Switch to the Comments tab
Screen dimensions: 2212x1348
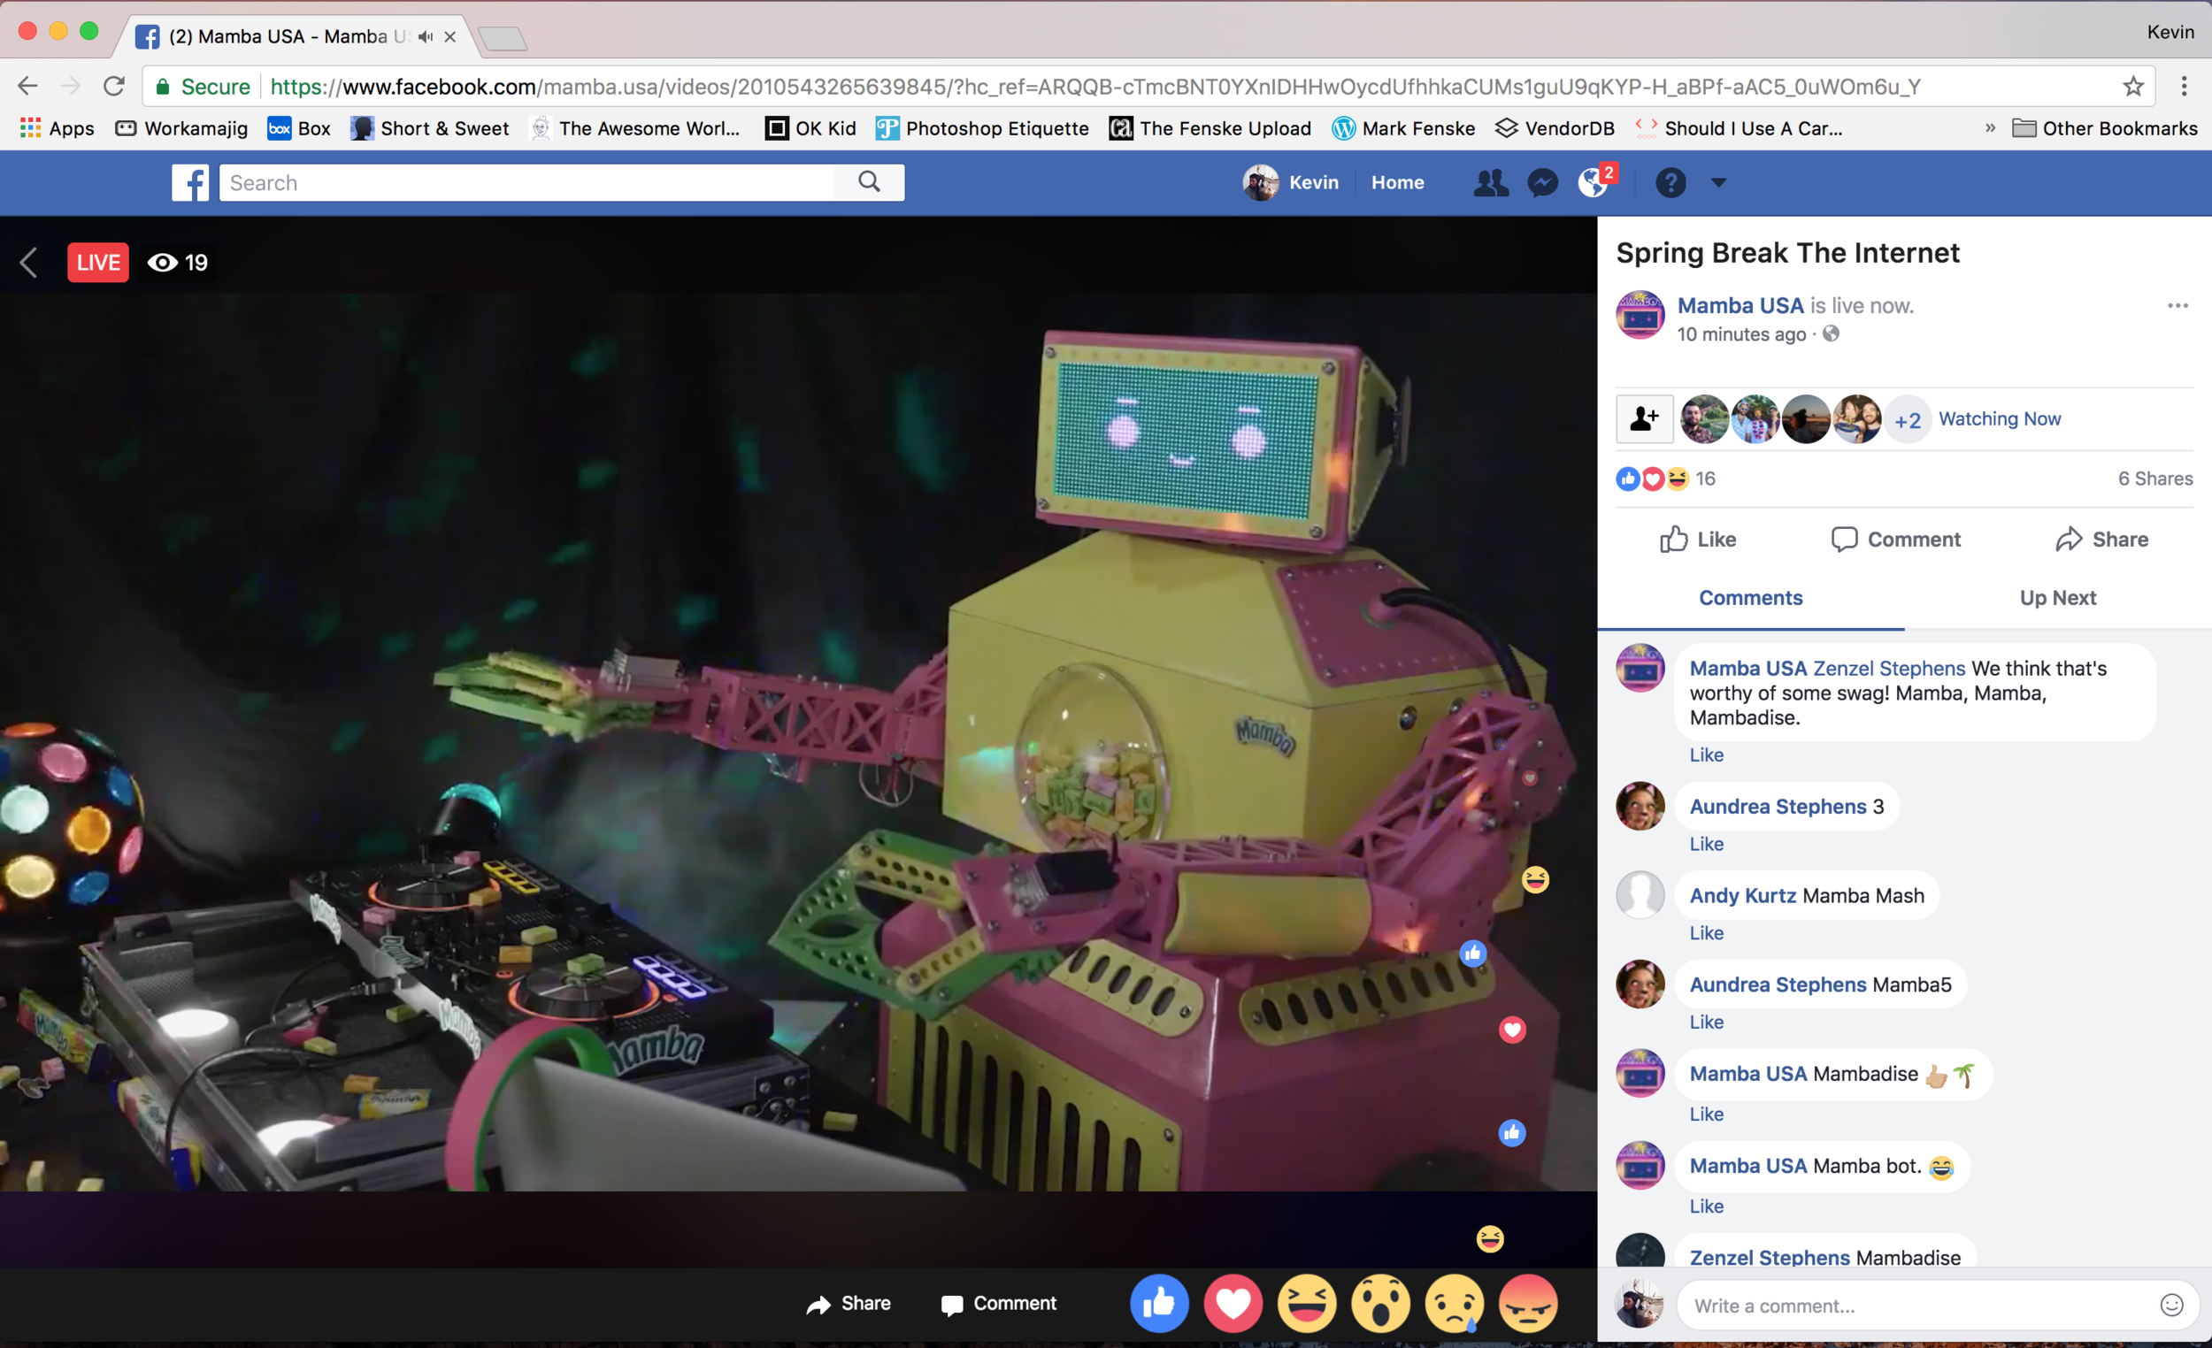tap(1750, 598)
